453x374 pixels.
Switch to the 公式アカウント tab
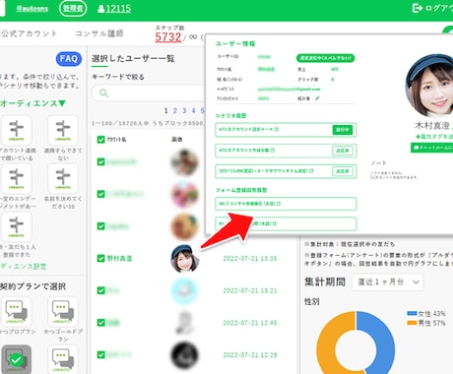29,33
